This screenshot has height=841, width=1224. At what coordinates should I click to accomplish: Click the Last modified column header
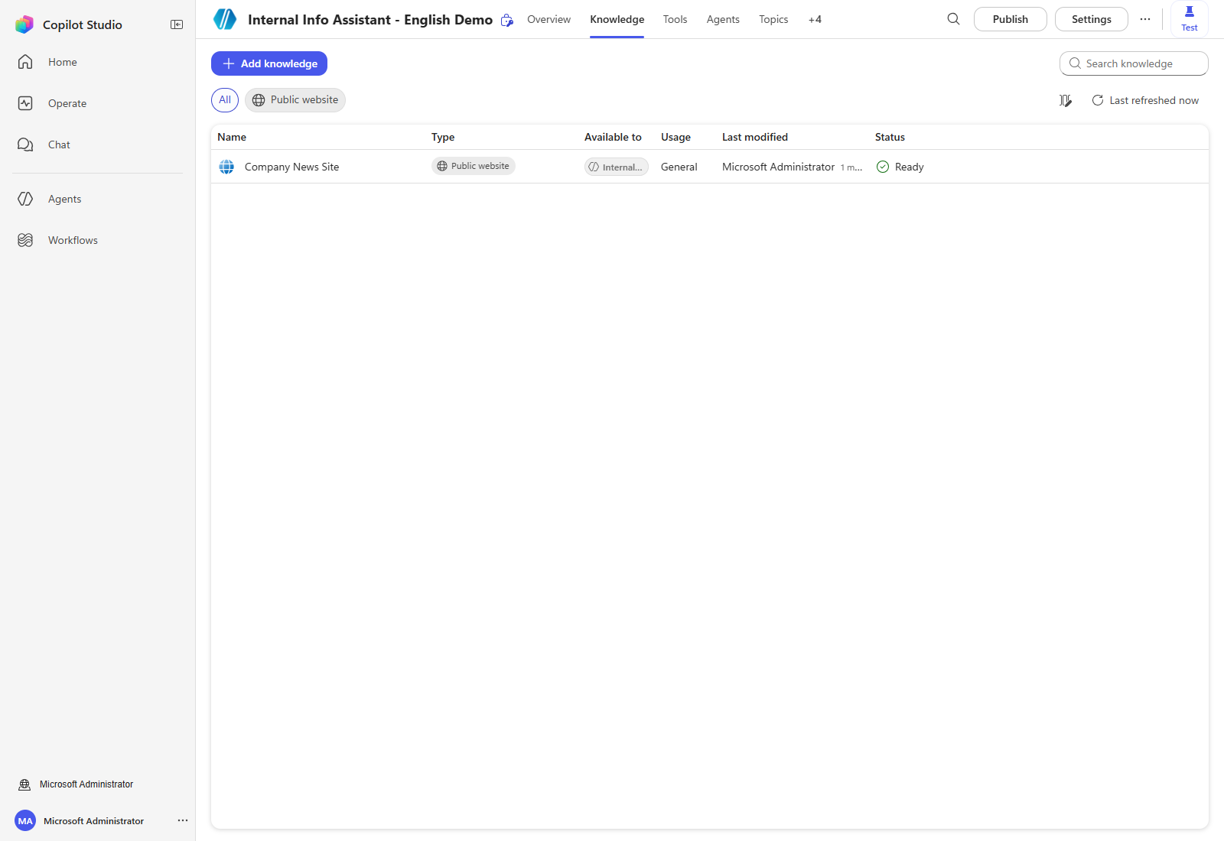[755, 137]
